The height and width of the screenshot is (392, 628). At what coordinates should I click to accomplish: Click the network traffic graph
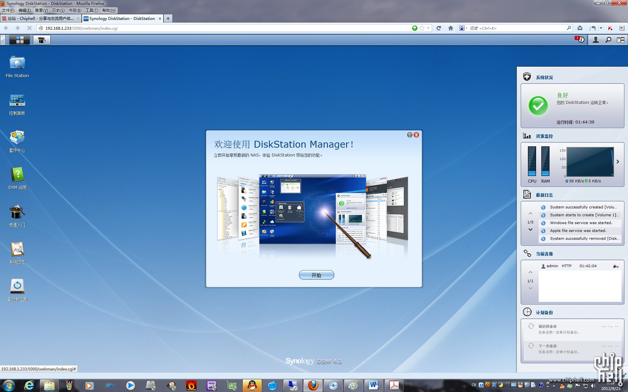[590, 162]
